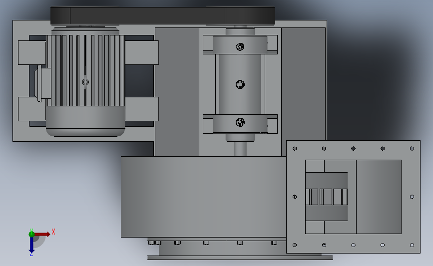The height and width of the screenshot is (266, 433).
Task: Select the dark belt guard cover
Action: (x=163, y=15)
